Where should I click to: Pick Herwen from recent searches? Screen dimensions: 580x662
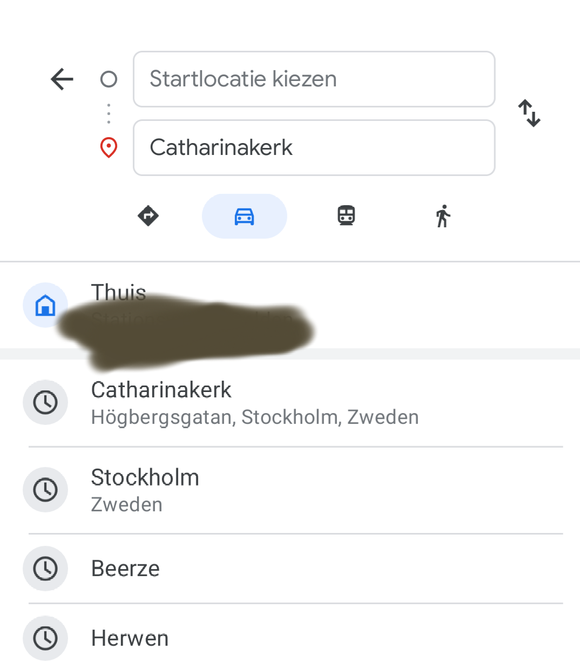tap(130, 638)
